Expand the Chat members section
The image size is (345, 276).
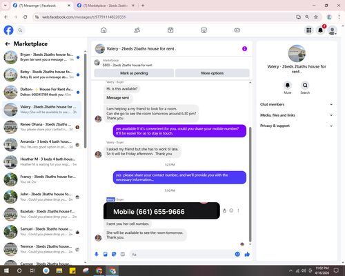(x=297, y=104)
